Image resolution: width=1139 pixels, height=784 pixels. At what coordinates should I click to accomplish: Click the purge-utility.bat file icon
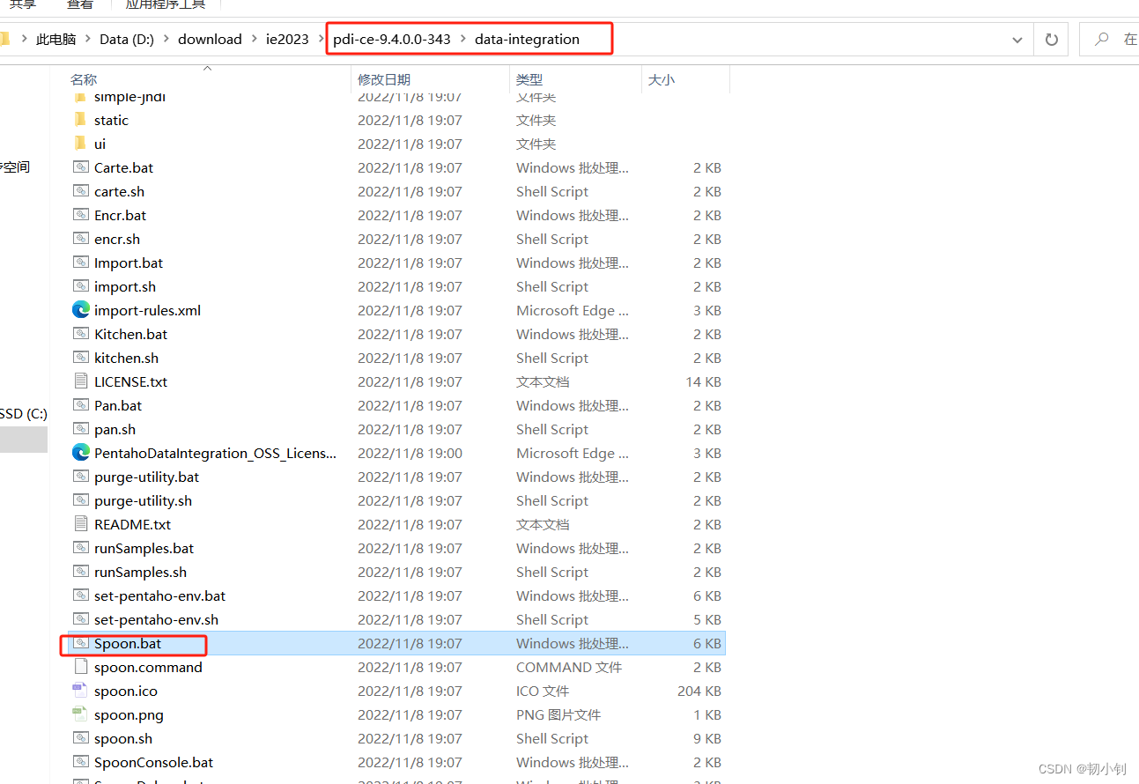(x=80, y=477)
